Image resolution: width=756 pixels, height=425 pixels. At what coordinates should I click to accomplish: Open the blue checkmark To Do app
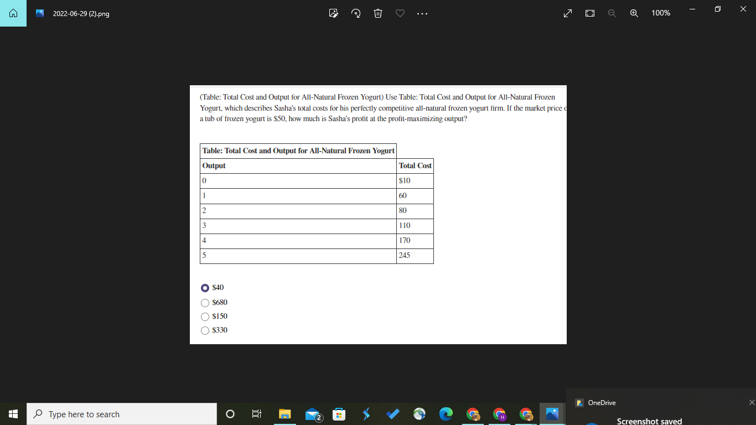(392, 414)
